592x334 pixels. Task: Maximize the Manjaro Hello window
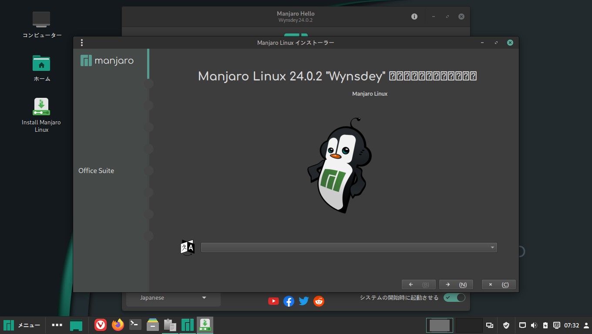coord(447,17)
